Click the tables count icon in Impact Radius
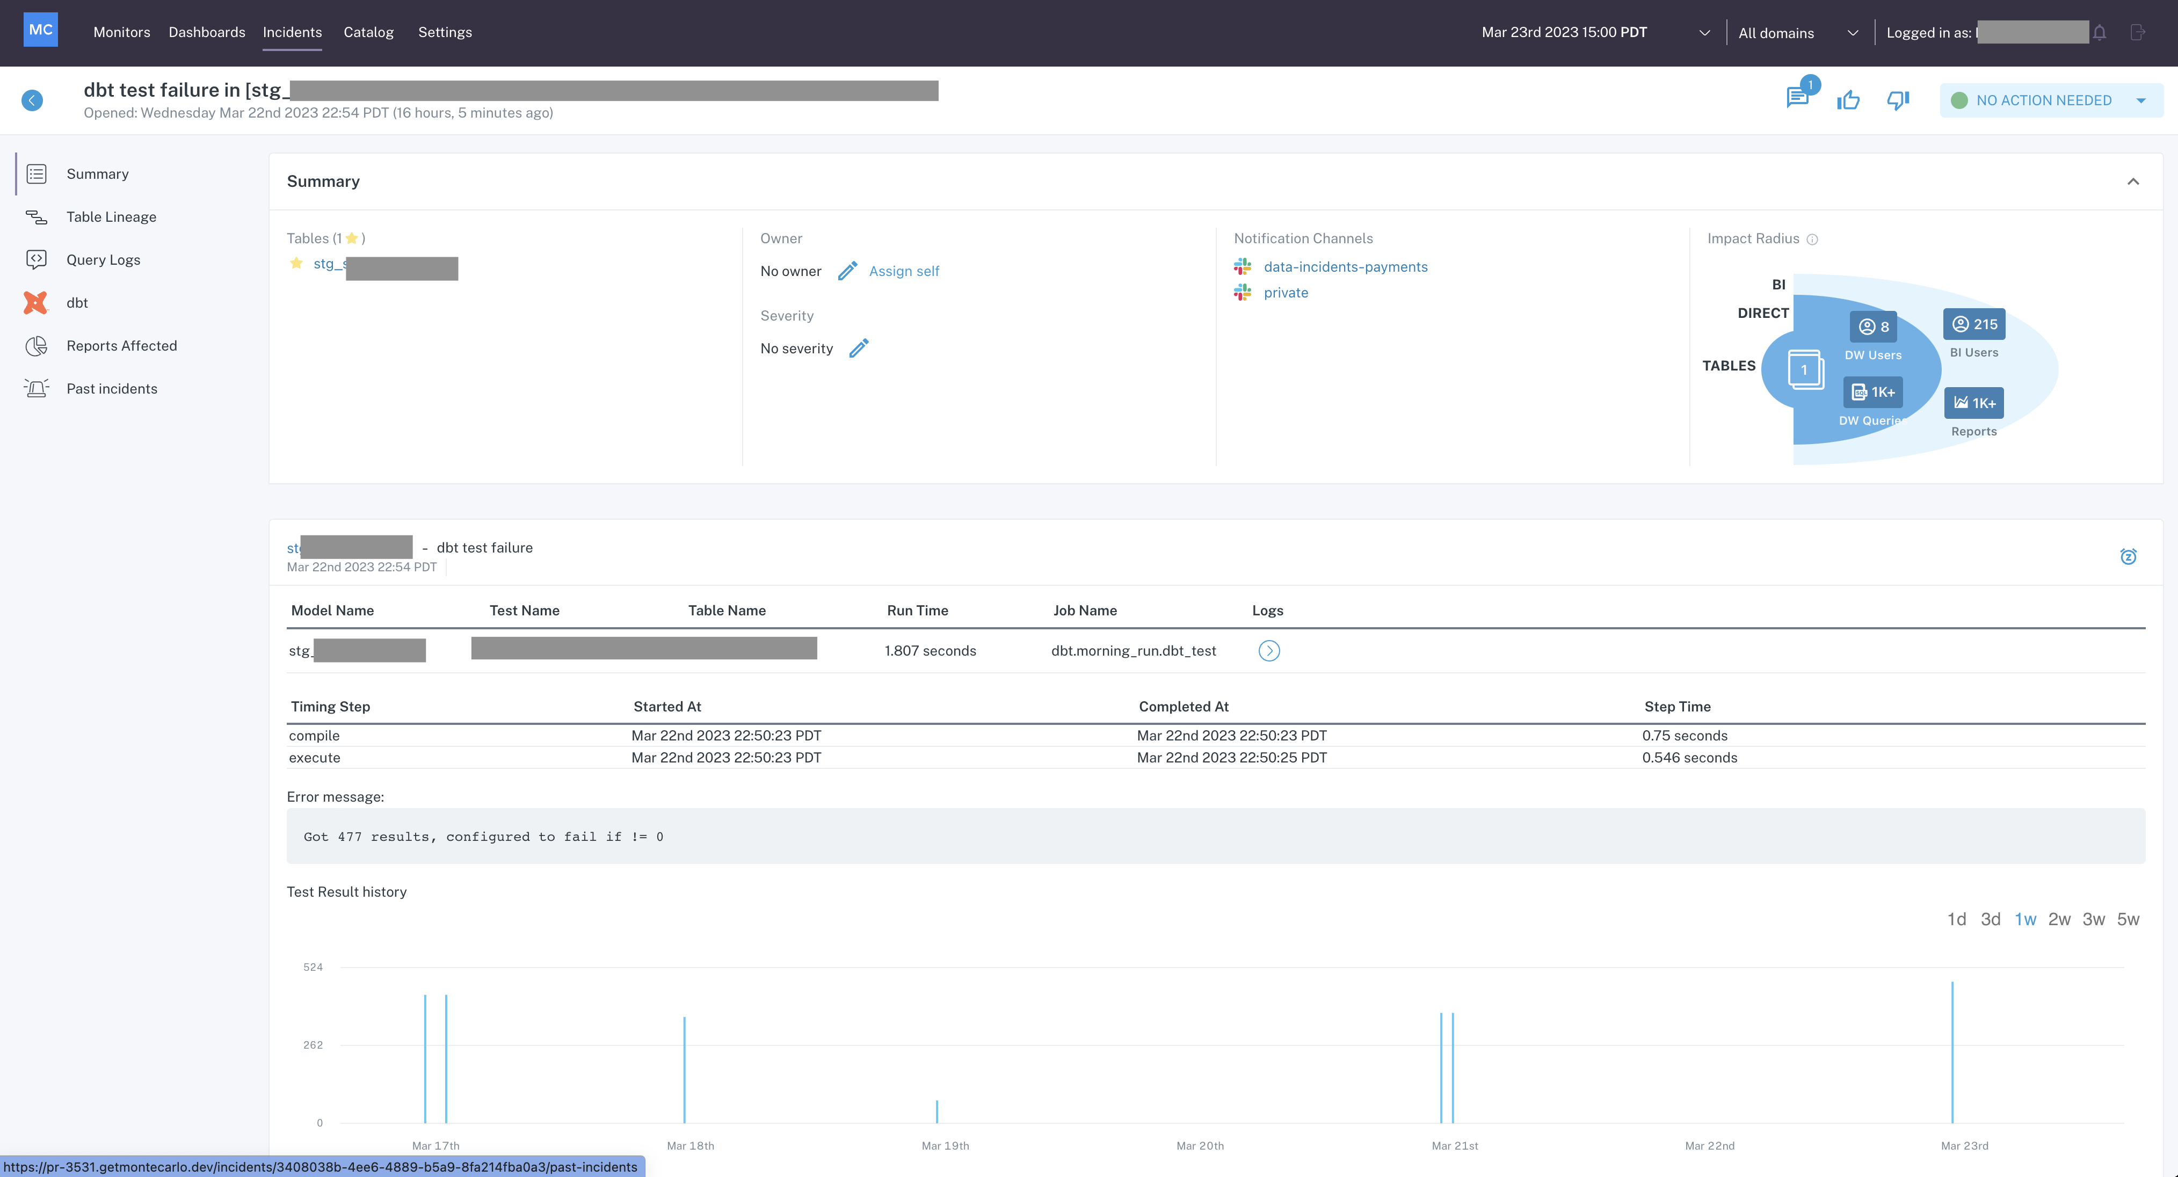 click(1805, 369)
